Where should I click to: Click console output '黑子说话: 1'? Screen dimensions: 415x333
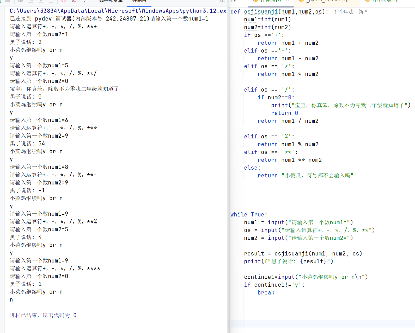pyautogui.click(x=26, y=284)
